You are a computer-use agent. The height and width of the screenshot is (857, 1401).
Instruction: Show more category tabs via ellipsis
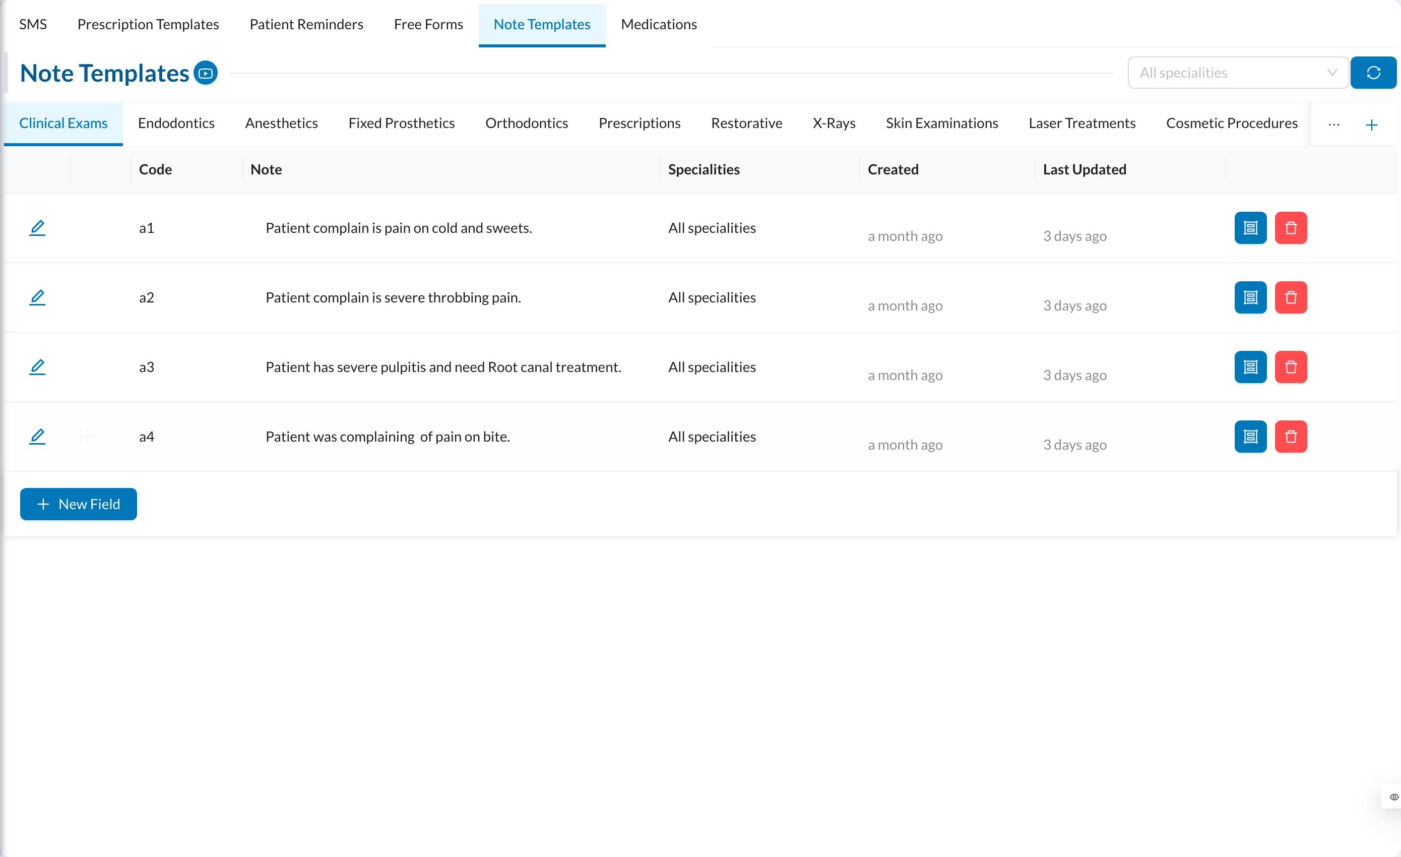point(1334,124)
